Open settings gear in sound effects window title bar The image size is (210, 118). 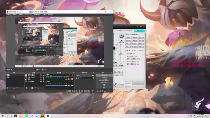click(x=137, y=26)
